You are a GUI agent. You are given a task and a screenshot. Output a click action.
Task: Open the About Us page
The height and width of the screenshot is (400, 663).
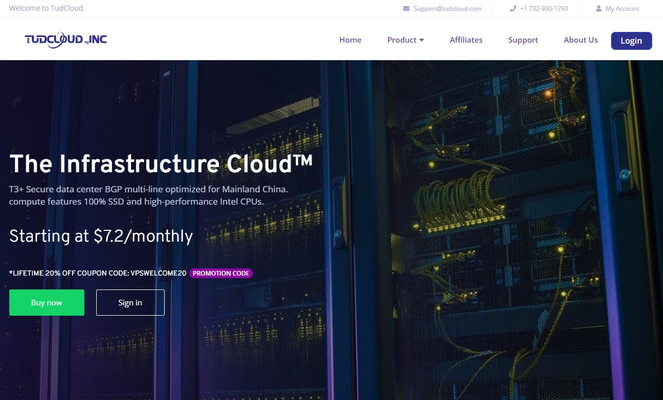pos(581,40)
